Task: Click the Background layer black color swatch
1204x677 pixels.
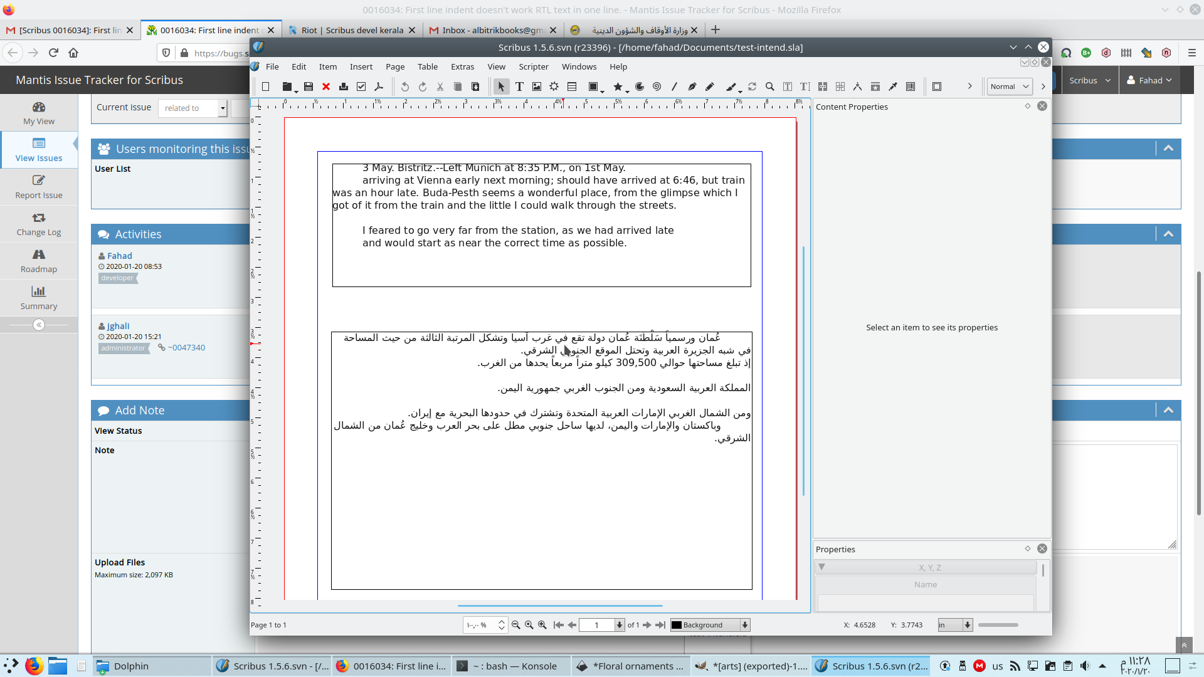Action: point(677,625)
